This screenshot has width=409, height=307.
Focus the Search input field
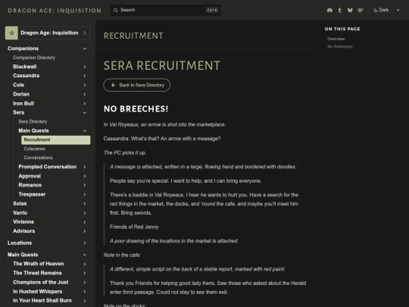[165, 10]
